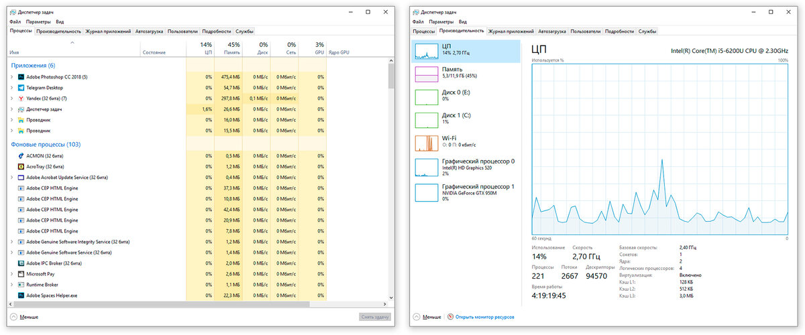
Task: Click the Task Manager title bar icon in right window
Action: pyautogui.click(x=416, y=11)
